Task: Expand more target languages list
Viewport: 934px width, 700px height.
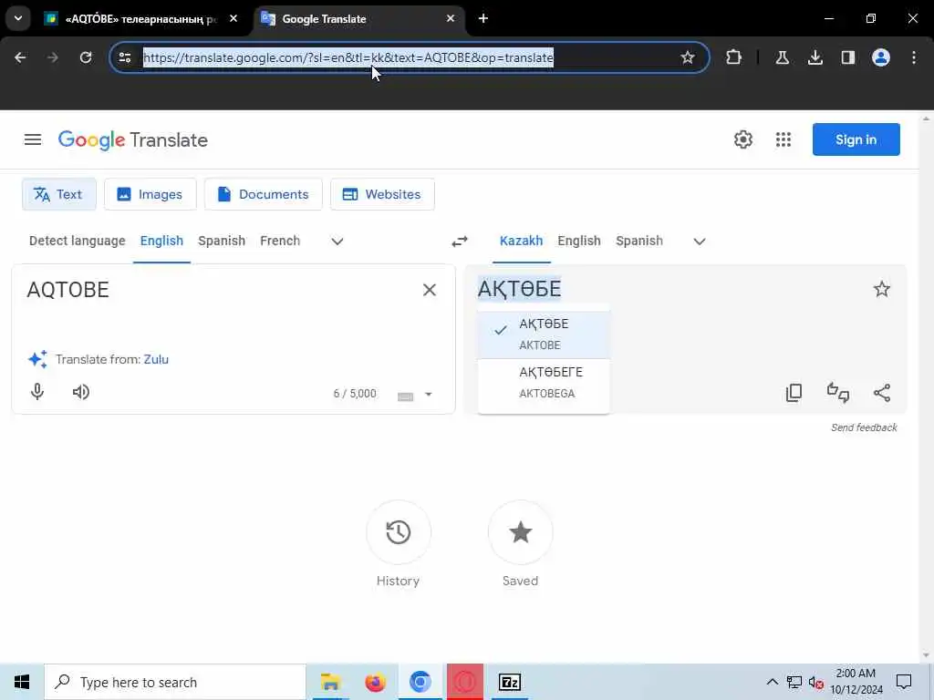Action: click(x=700, y=241)
